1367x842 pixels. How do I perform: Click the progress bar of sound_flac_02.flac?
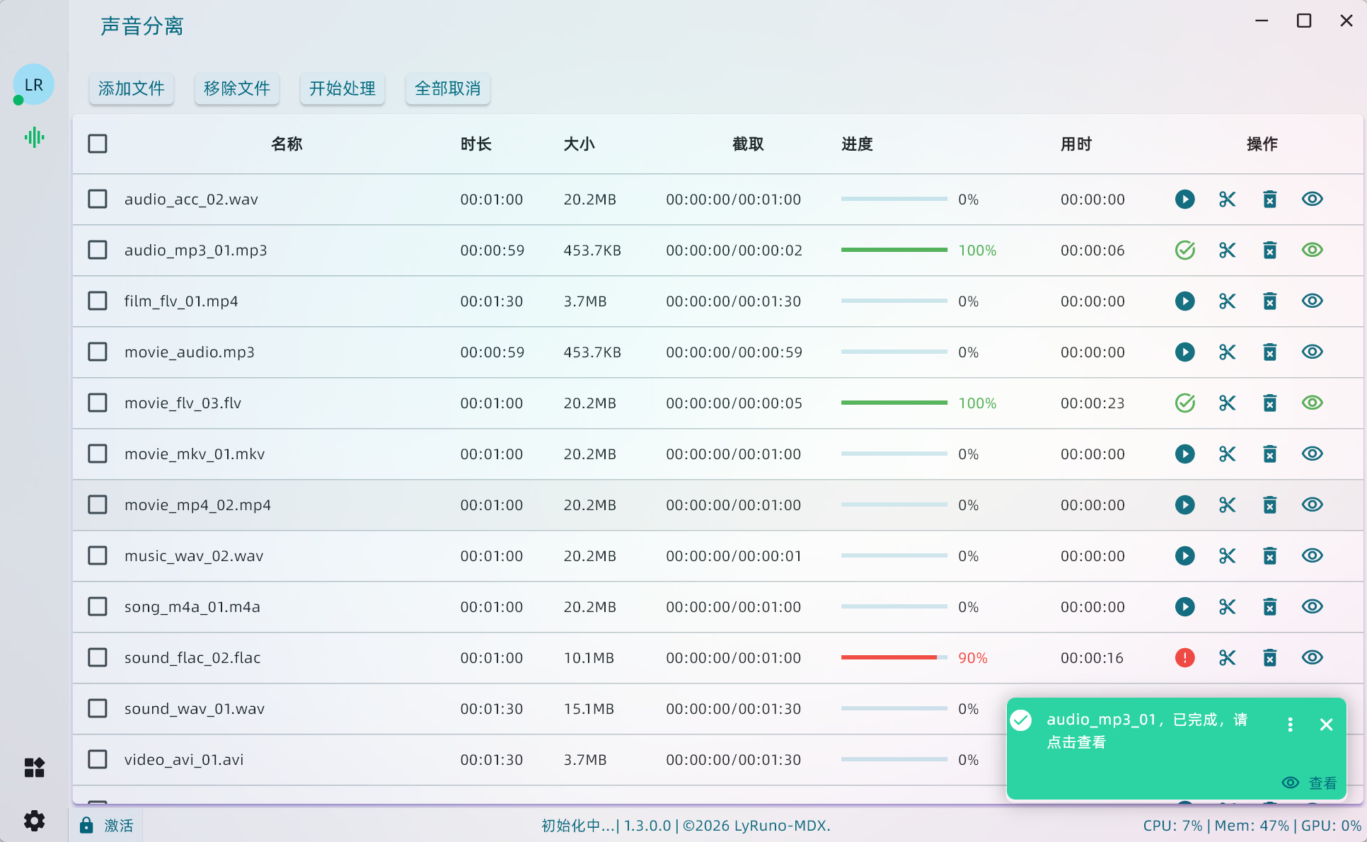894,657
